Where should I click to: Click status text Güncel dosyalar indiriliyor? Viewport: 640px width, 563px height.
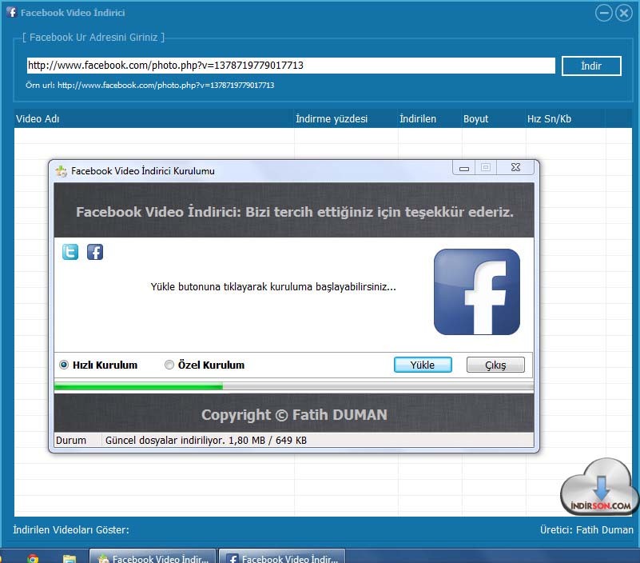205,441
